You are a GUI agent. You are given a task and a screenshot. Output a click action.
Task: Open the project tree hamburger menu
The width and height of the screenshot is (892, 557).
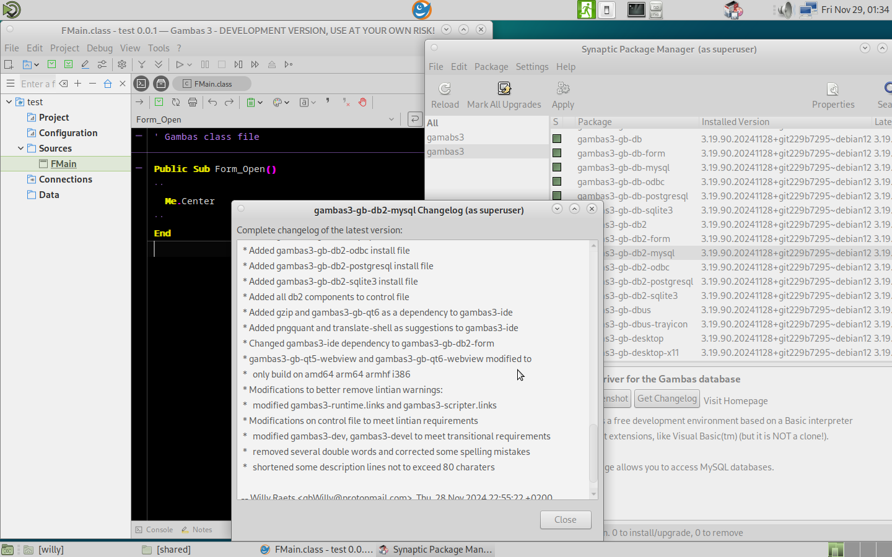pos(11,83)
